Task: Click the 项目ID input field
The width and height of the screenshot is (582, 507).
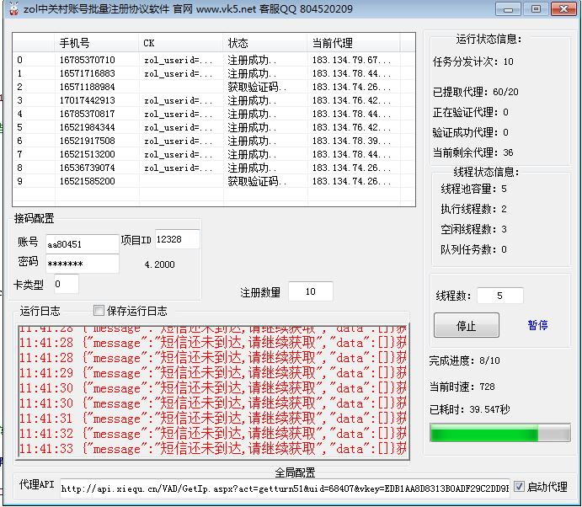Action: pyautogui.click(x=177, y=239)
